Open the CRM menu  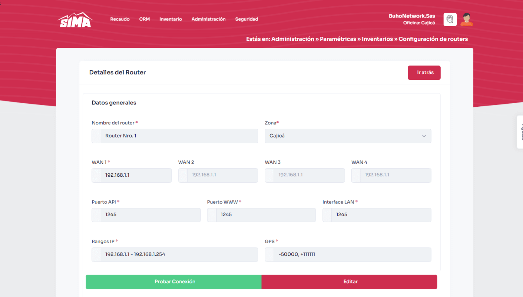tap(144, 19)
